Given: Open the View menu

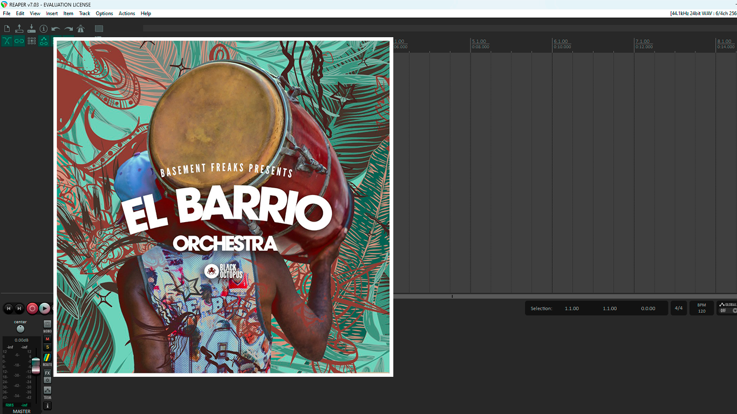Looking at the screenshot, I should pos(35,13).
